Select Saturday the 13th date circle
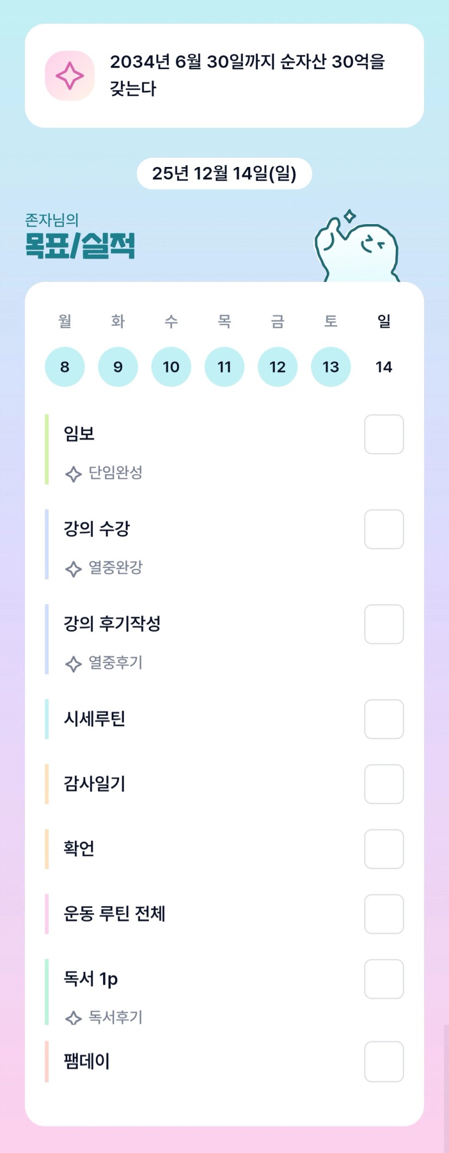The image size is (449, 1153). (x=331, y=367)
